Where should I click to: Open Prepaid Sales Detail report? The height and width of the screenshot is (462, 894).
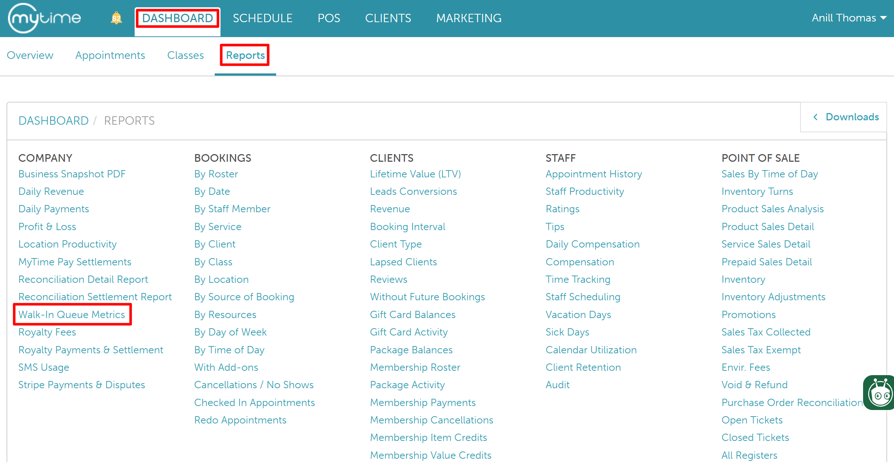point(767,262)
